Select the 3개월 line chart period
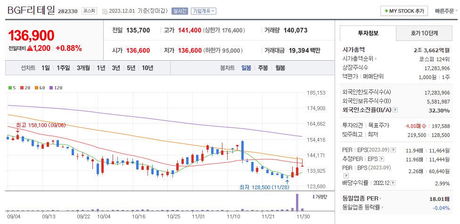The height and width of the screenshot is (224, 460). (x=83, y=68)
